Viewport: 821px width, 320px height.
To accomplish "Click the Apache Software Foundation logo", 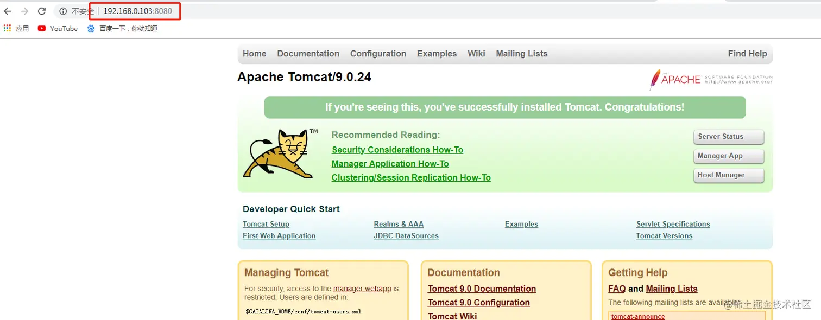I will 711,79.
